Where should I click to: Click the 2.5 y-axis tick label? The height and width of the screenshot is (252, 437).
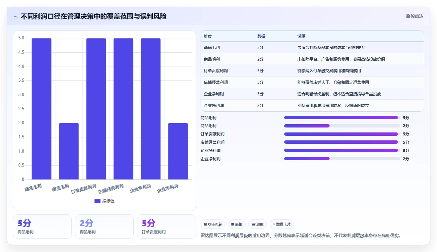(21, 109)
